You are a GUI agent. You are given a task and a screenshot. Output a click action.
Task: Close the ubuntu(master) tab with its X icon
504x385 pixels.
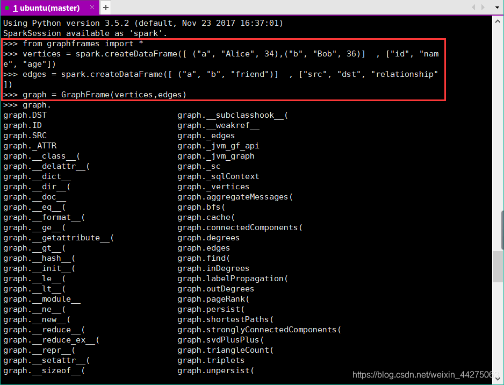92,8
